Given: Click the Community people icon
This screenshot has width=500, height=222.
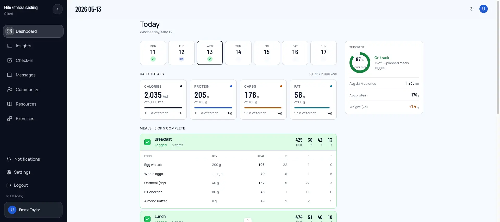Looking at the screenshot, I should (x=10, y=89).
